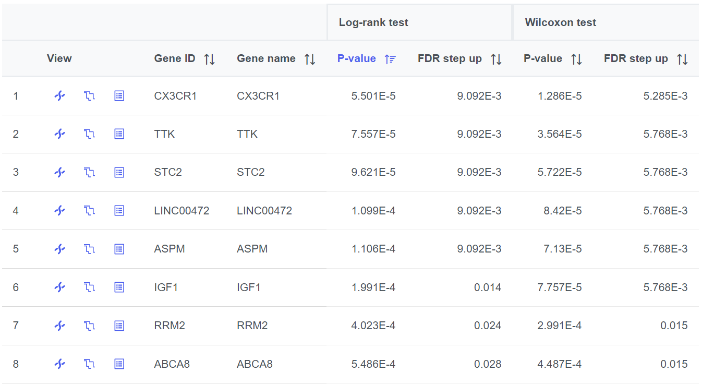Click the Kaplan-Meier step plot icon for ABCA8
The image size is (702, 385).
(90, 364)
